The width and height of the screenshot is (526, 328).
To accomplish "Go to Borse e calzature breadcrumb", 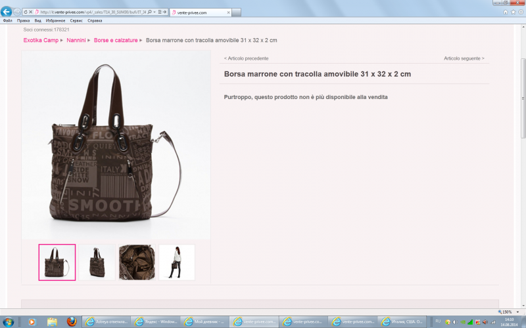I will pos(116,40).
